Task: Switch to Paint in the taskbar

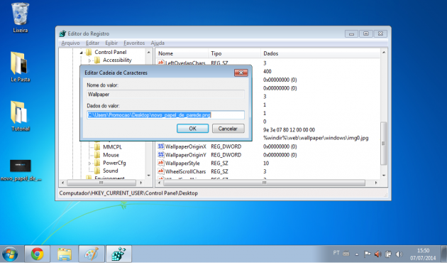Action: 92,254
